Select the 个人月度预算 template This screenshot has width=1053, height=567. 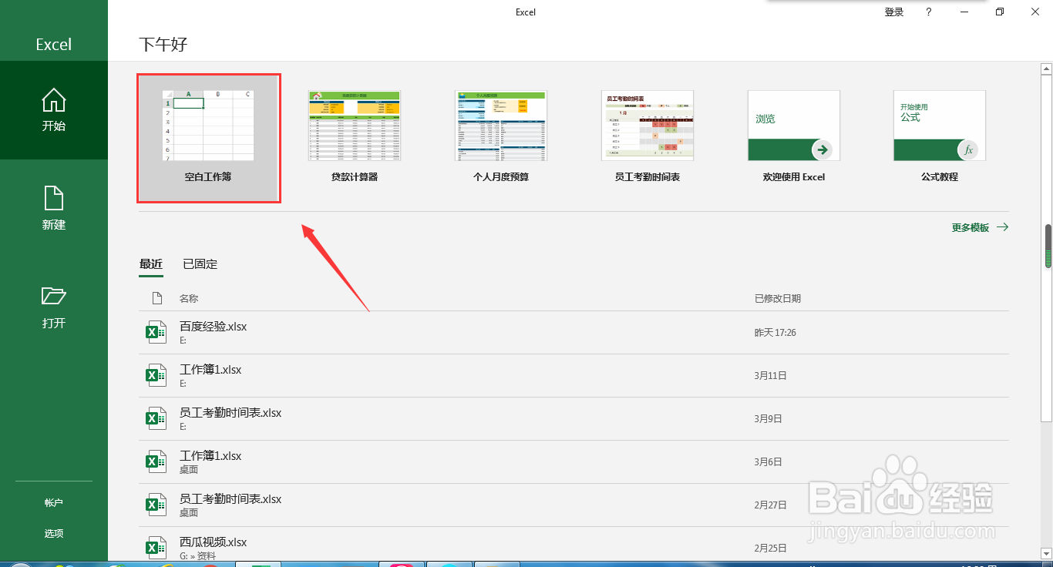point(501,138)
